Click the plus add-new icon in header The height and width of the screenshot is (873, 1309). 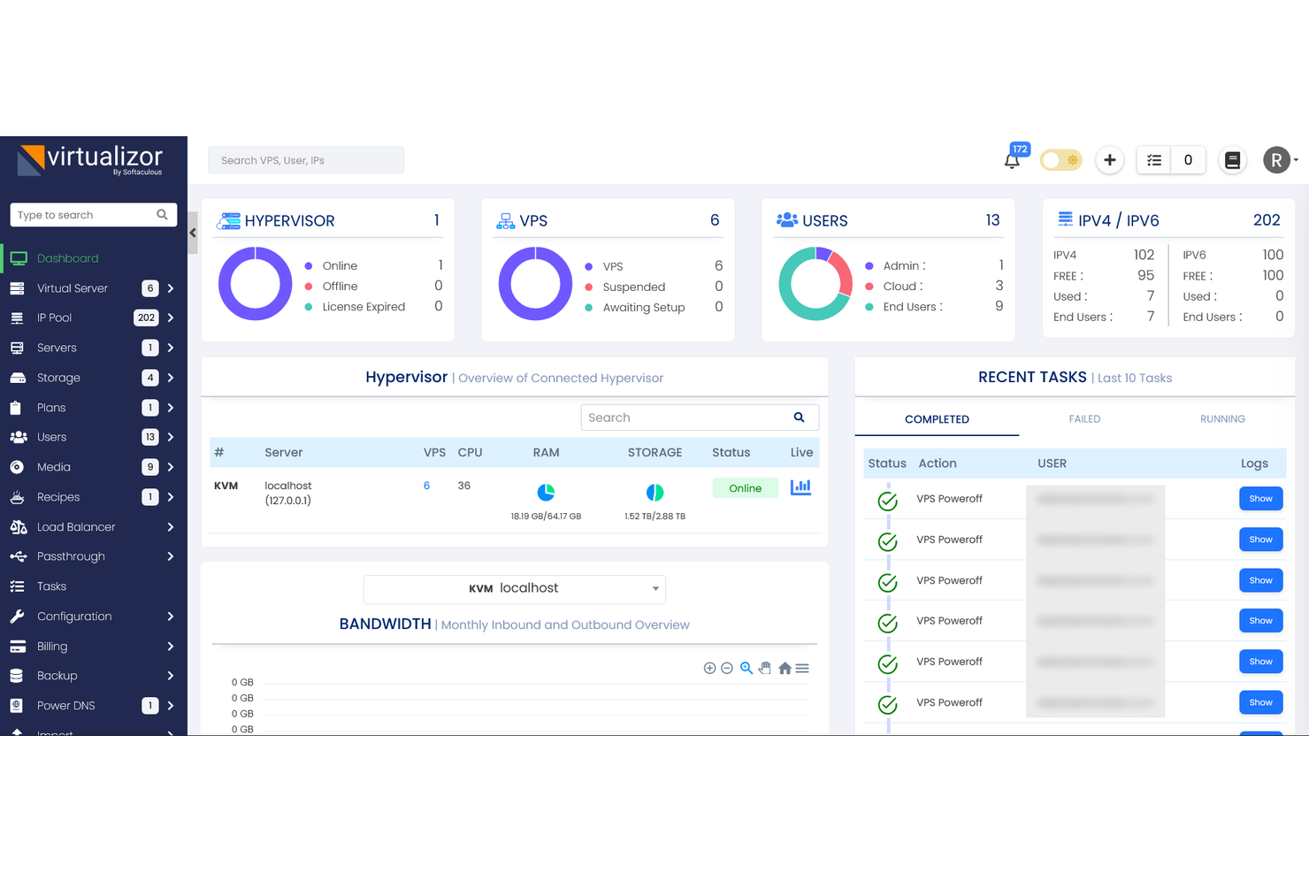click(x=1109, y=160)
